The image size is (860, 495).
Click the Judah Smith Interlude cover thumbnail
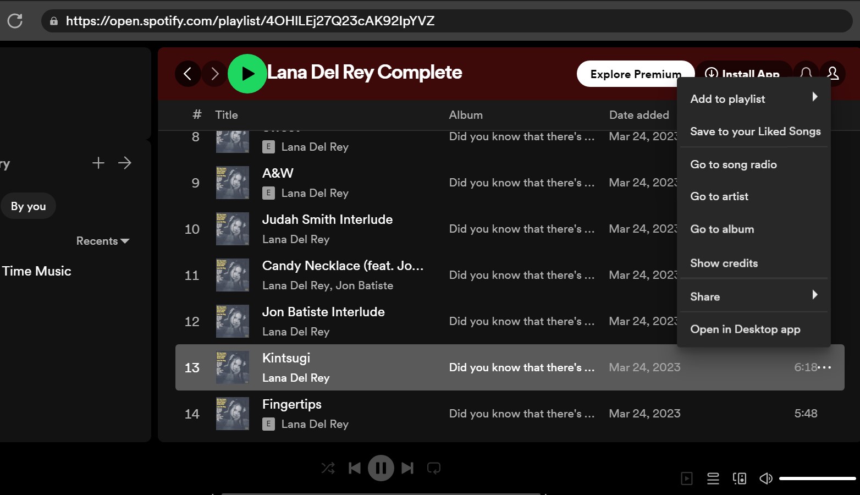click(233, 229)
